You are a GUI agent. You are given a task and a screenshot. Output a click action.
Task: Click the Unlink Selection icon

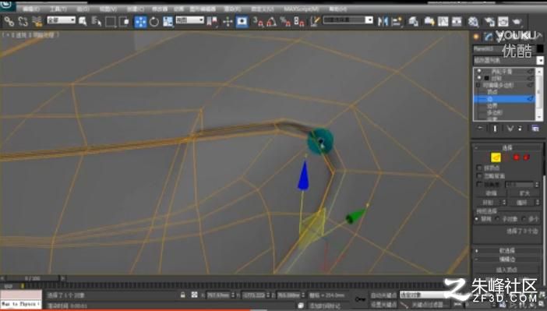coord(23,21)
